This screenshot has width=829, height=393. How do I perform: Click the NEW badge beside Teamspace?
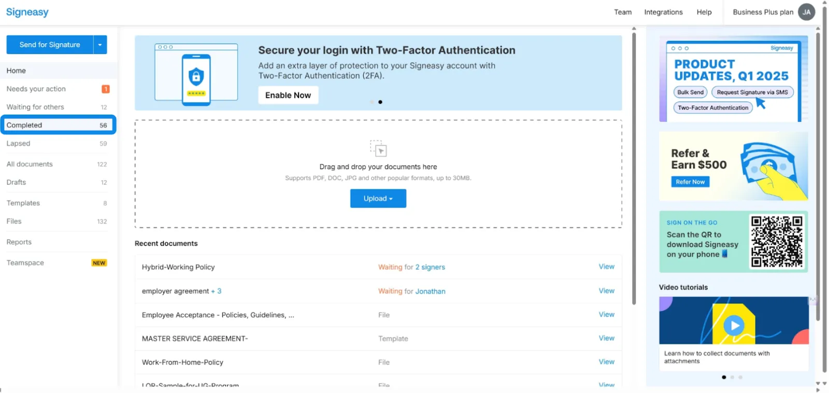coord(99,263)
